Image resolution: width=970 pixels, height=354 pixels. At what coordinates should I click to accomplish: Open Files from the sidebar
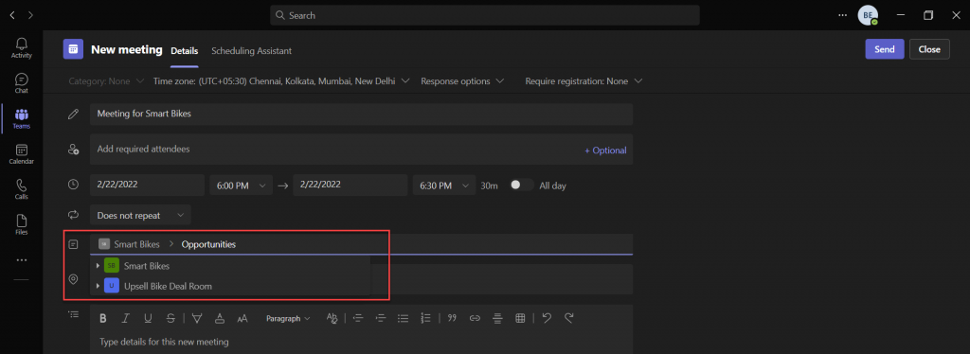point(21,224)
